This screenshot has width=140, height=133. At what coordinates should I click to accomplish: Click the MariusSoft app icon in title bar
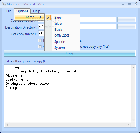pyautogui.click(x=4, y=4)
